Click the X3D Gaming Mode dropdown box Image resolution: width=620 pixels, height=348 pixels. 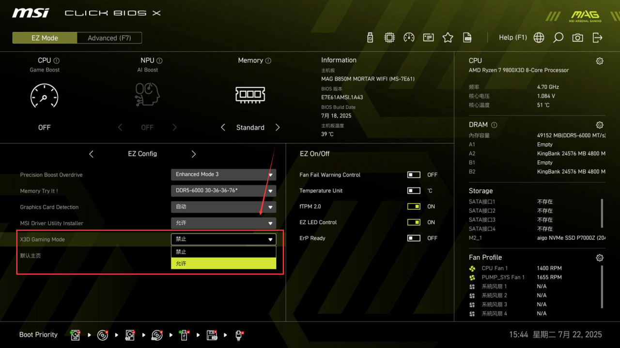[x=223, y=239]
